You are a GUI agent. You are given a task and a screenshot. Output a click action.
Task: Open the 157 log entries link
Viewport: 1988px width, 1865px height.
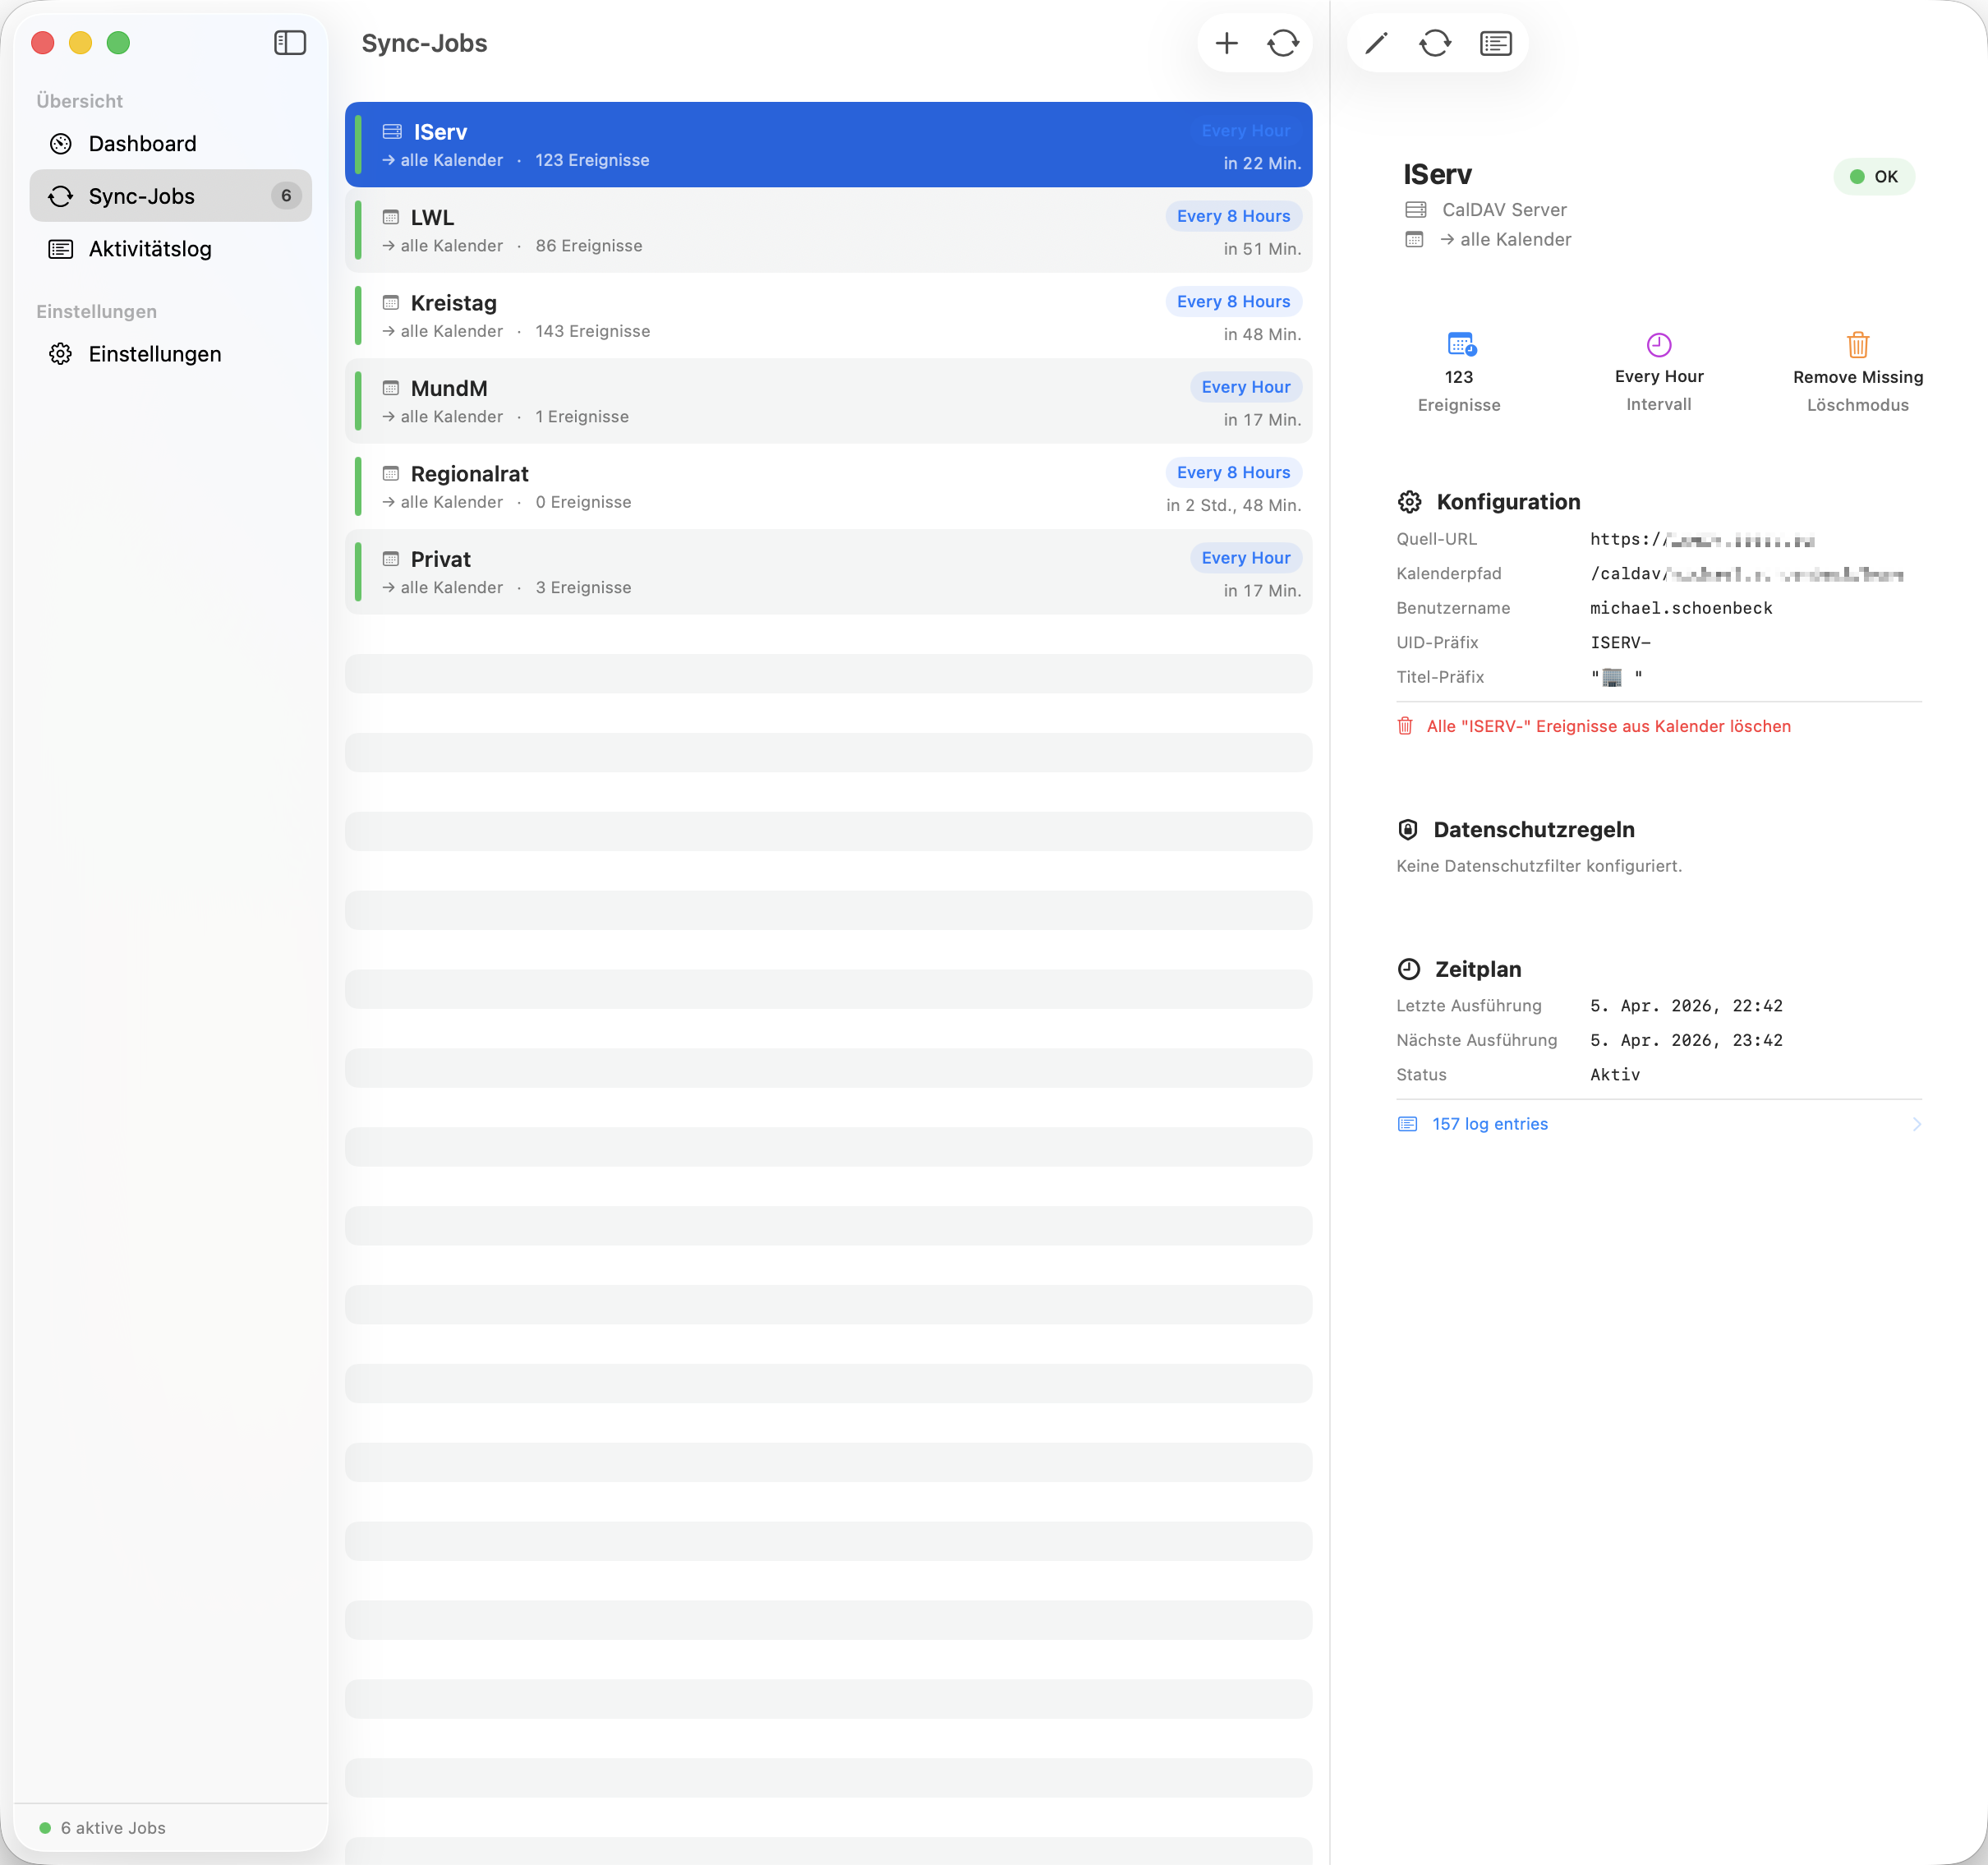pyautogui.click(x=1489, y=1124)
